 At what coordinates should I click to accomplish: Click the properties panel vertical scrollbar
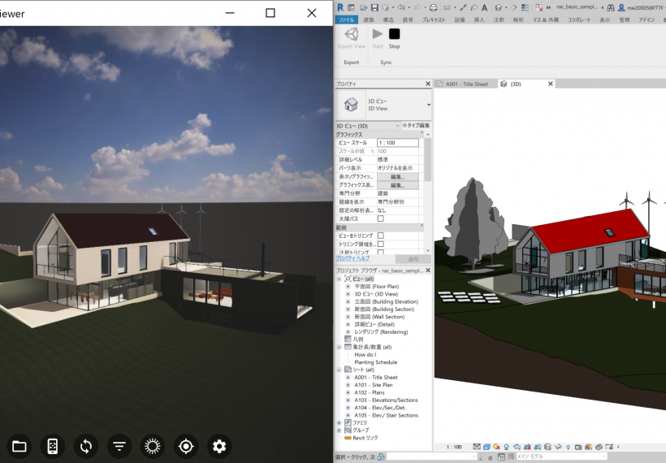pyautogui.click(x=428, y=159)
